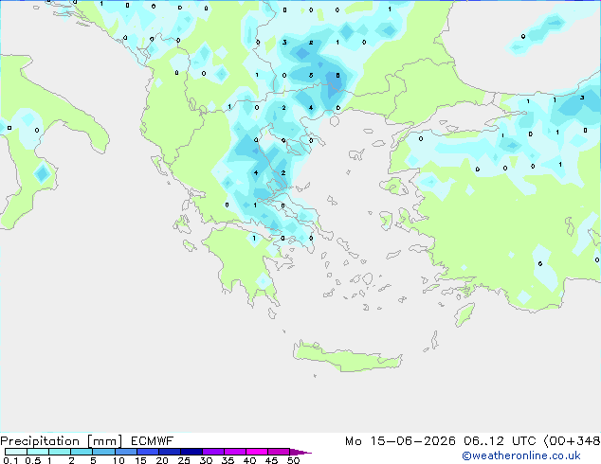Open the weatheronline.co.uk copyright link
The height and width of the screenshot is (464, 601).
(521, 455)
